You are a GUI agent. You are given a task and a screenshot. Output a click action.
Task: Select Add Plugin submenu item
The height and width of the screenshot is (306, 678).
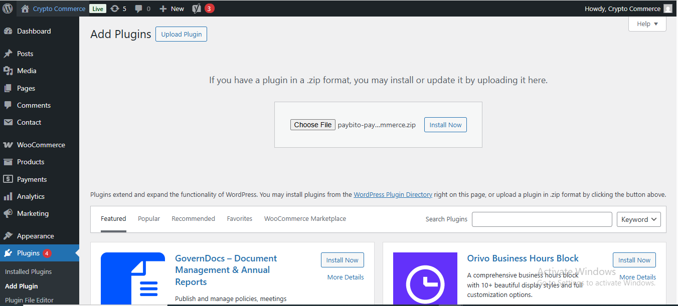[x=22, y=286]
